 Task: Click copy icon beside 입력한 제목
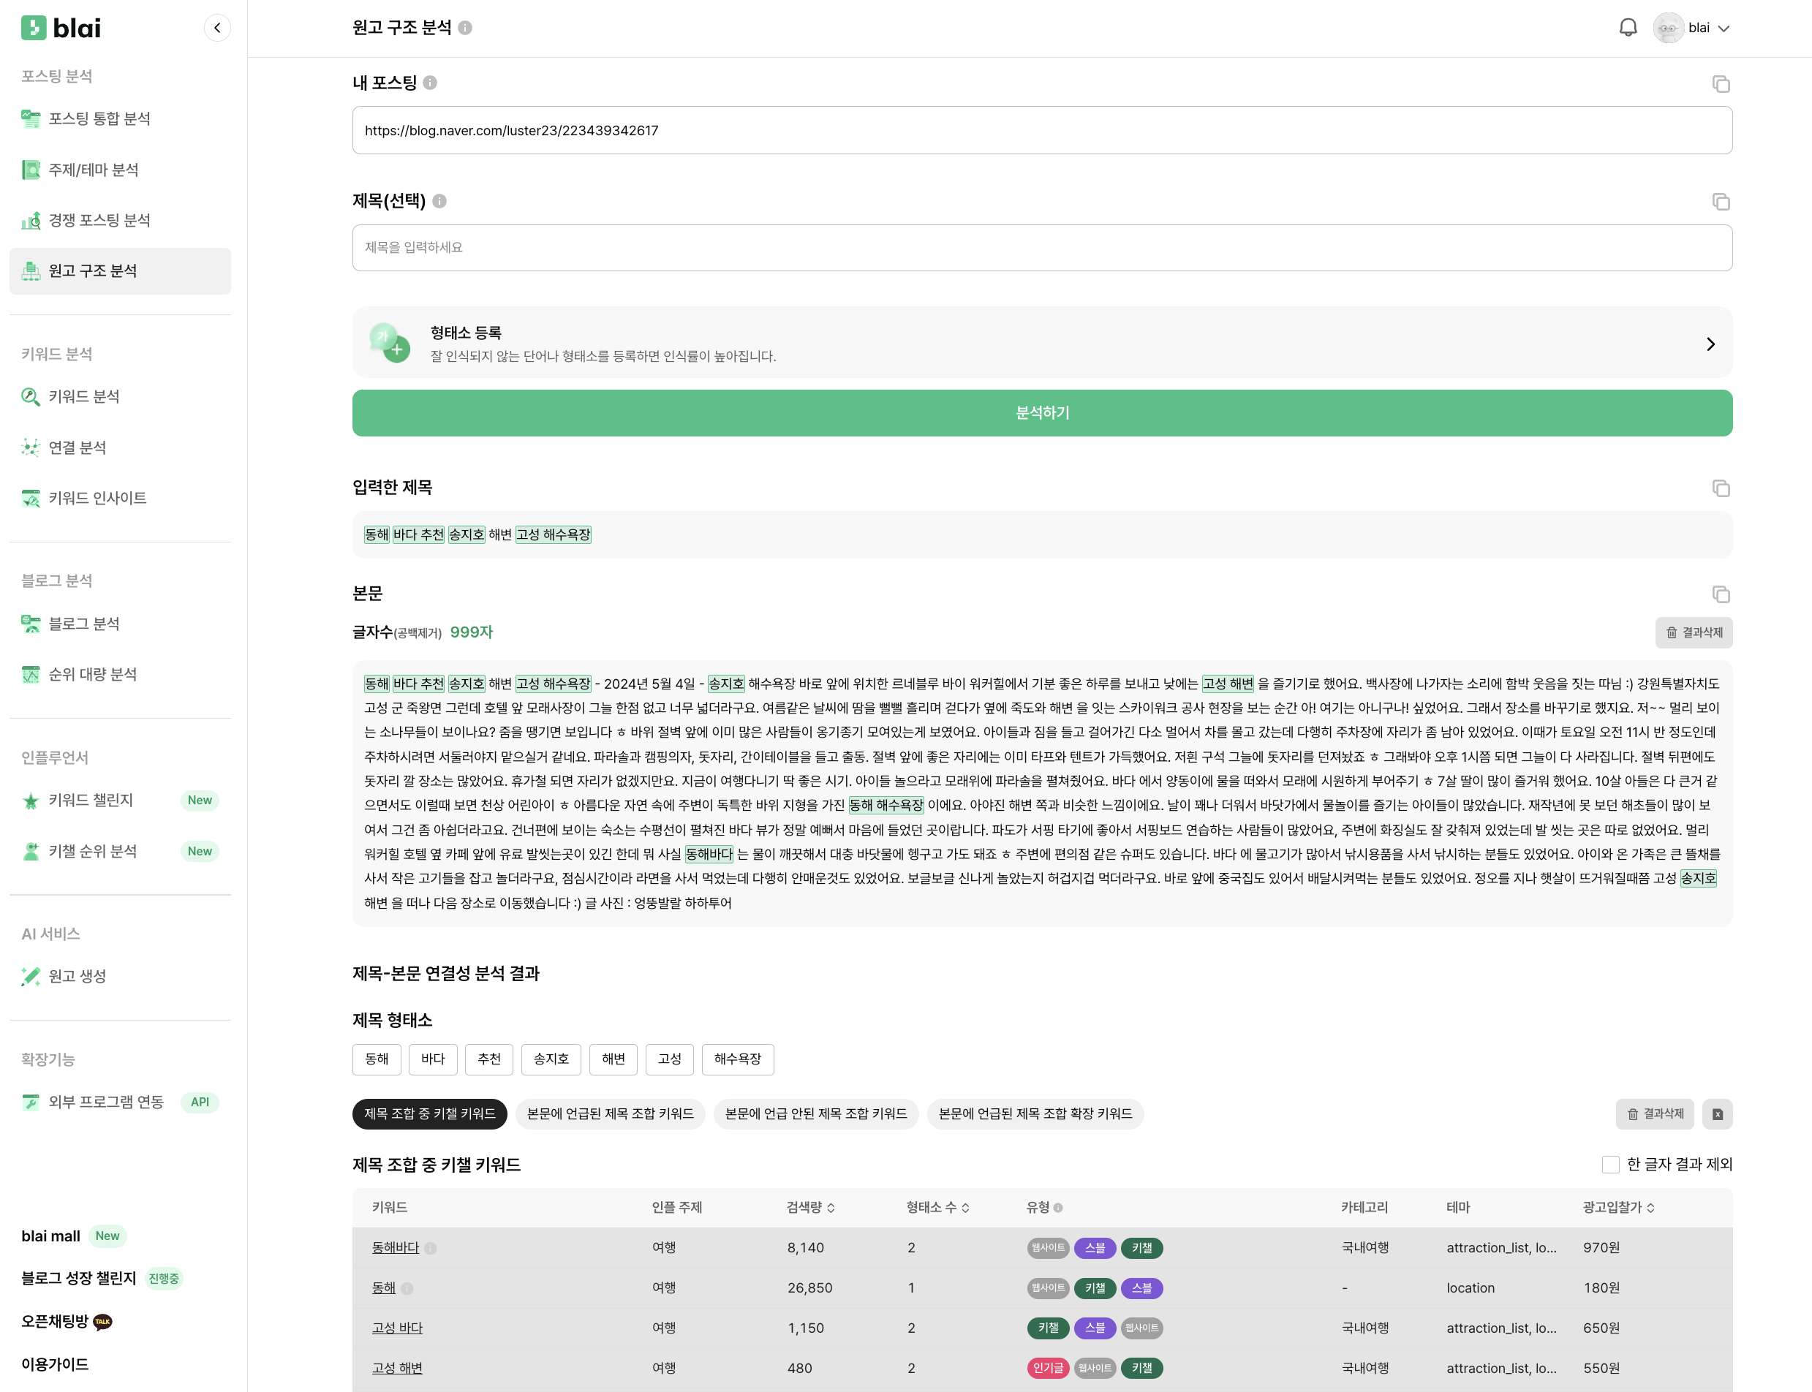click(x=1720, y=488)
